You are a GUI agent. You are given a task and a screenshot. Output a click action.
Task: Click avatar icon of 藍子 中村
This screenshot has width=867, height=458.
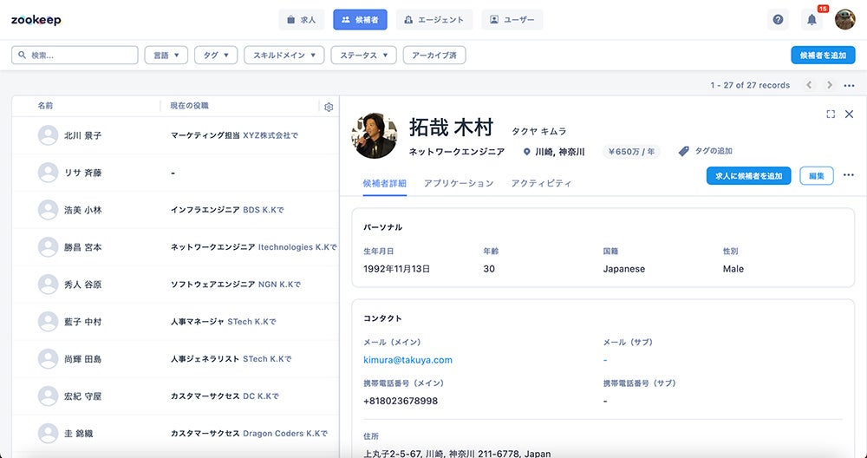pos(48,322)
